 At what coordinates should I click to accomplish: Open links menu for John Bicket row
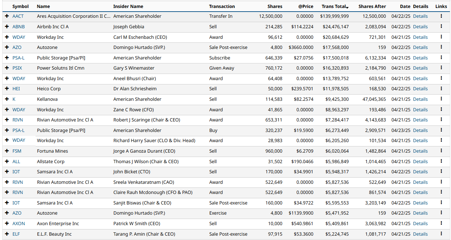[x=441, y=171]
